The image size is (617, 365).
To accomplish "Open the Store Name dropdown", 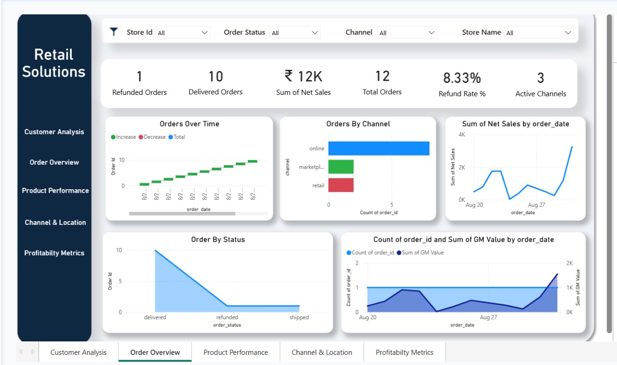I will point(567,32).
